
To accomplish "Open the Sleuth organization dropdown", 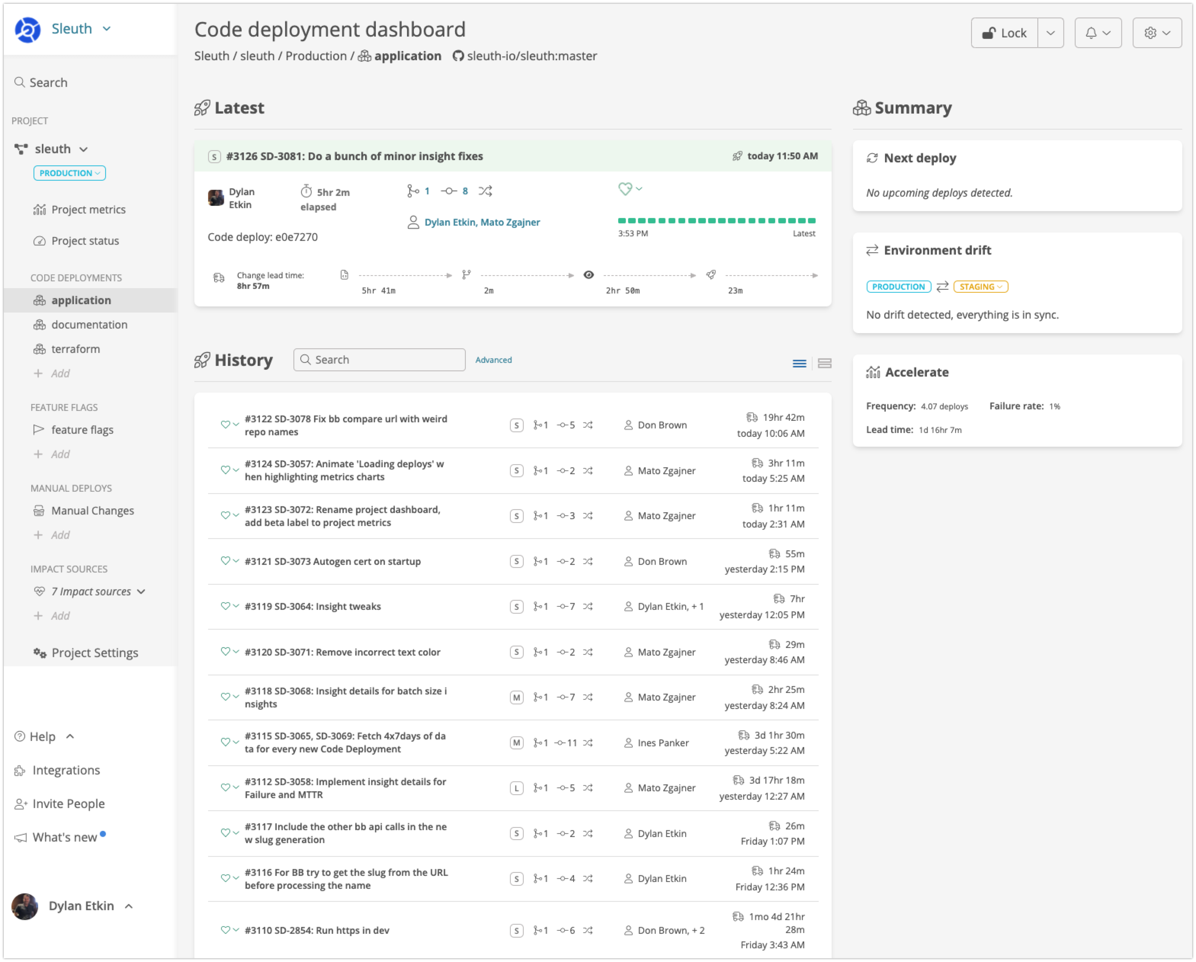I will tap(81, 29).
